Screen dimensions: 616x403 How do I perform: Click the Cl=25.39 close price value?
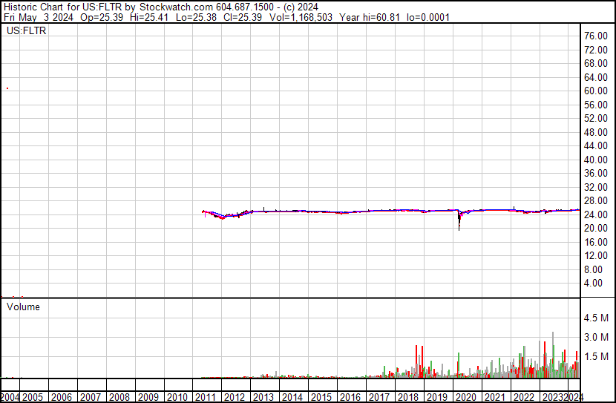tap(242, 18)
